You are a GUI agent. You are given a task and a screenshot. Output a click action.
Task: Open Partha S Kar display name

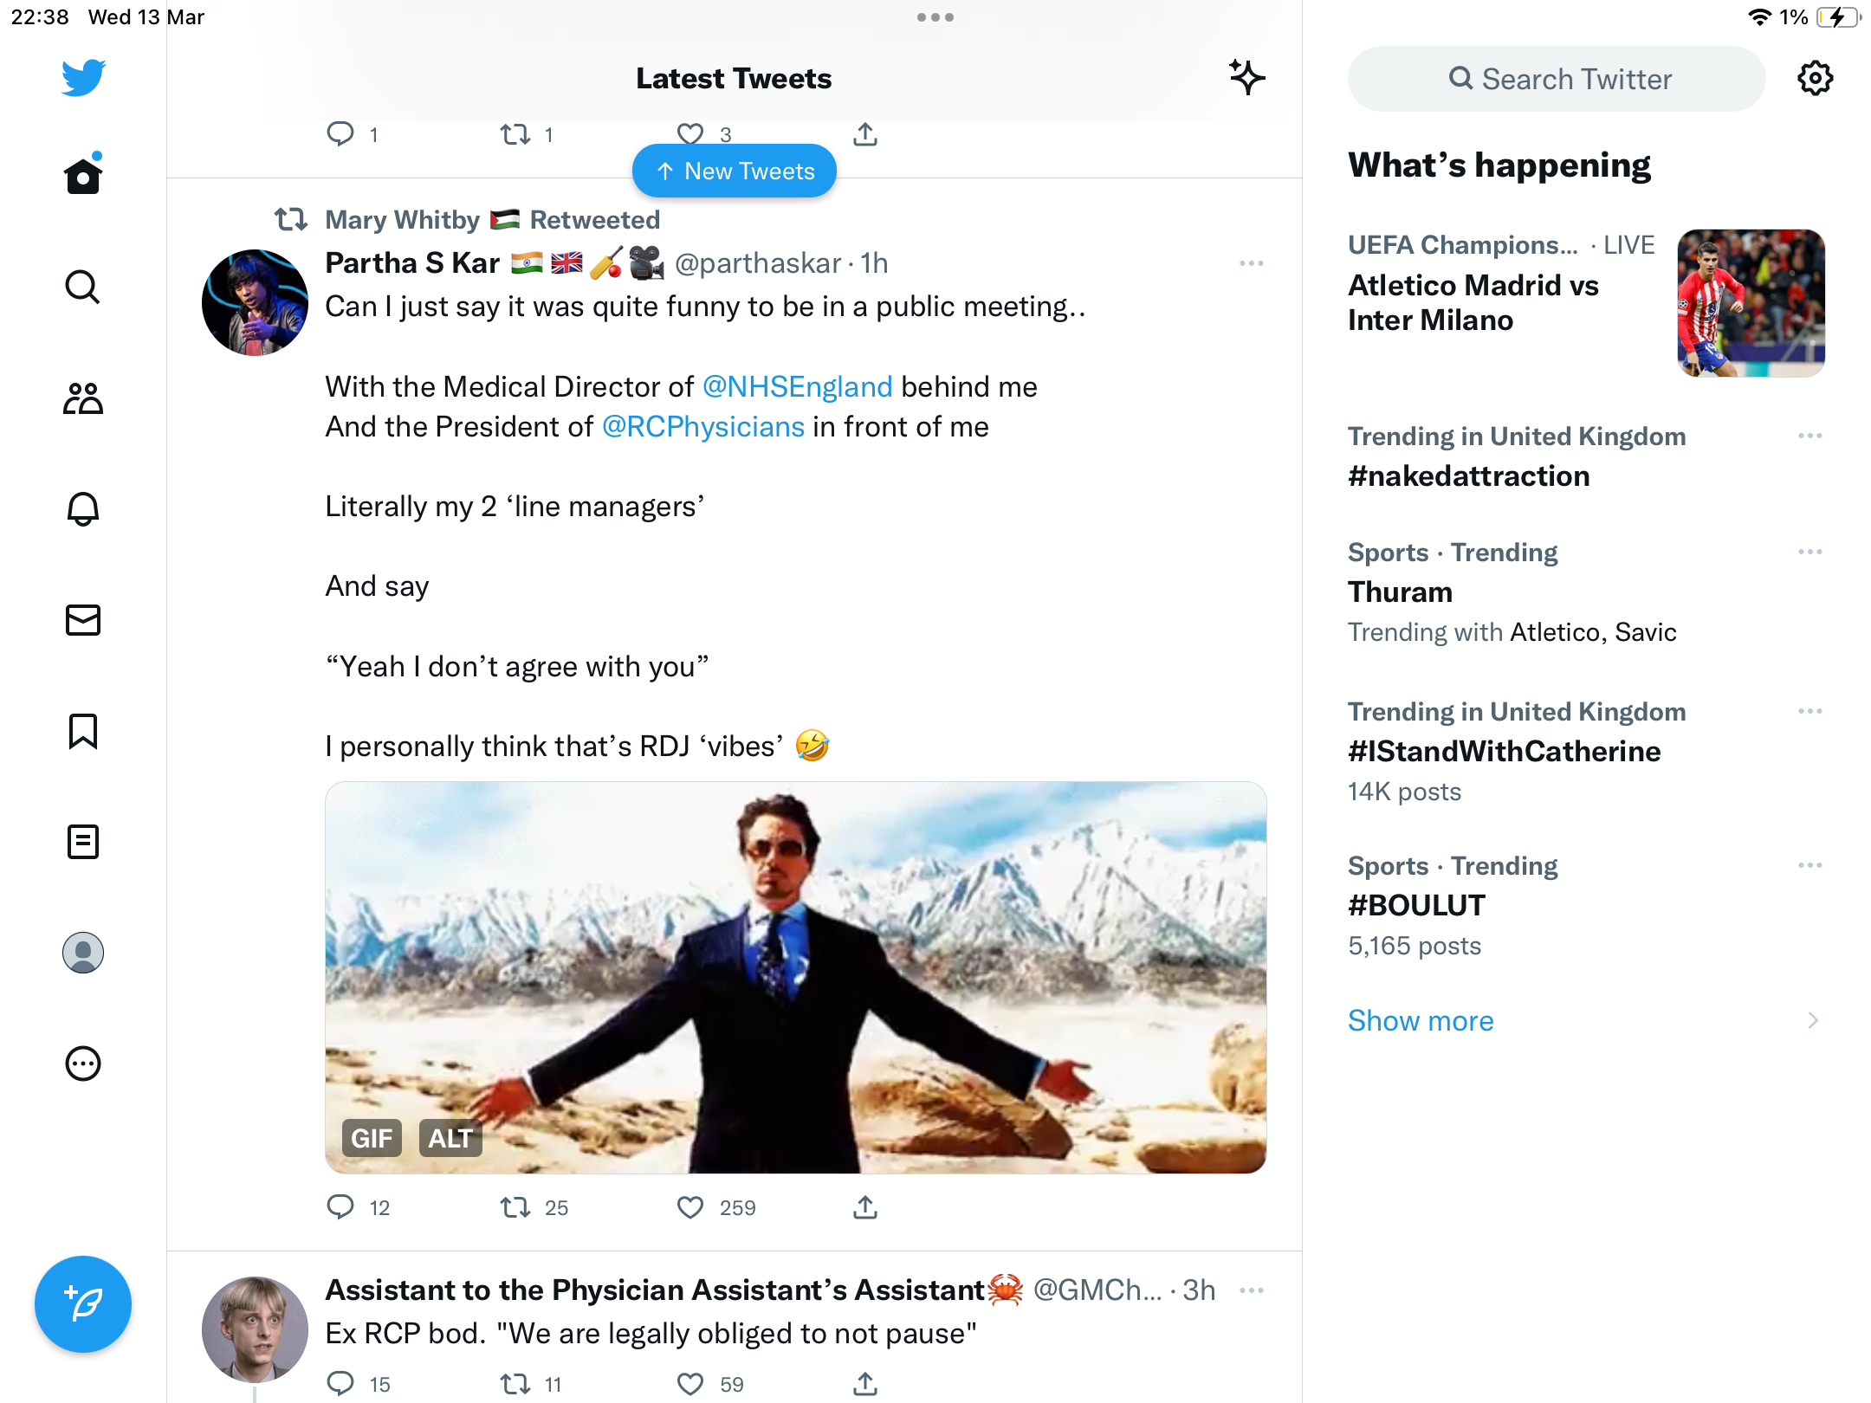[412, 262]
